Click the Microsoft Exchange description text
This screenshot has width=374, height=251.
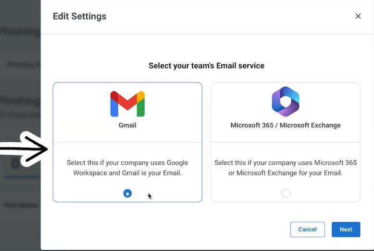click(286, 168)
